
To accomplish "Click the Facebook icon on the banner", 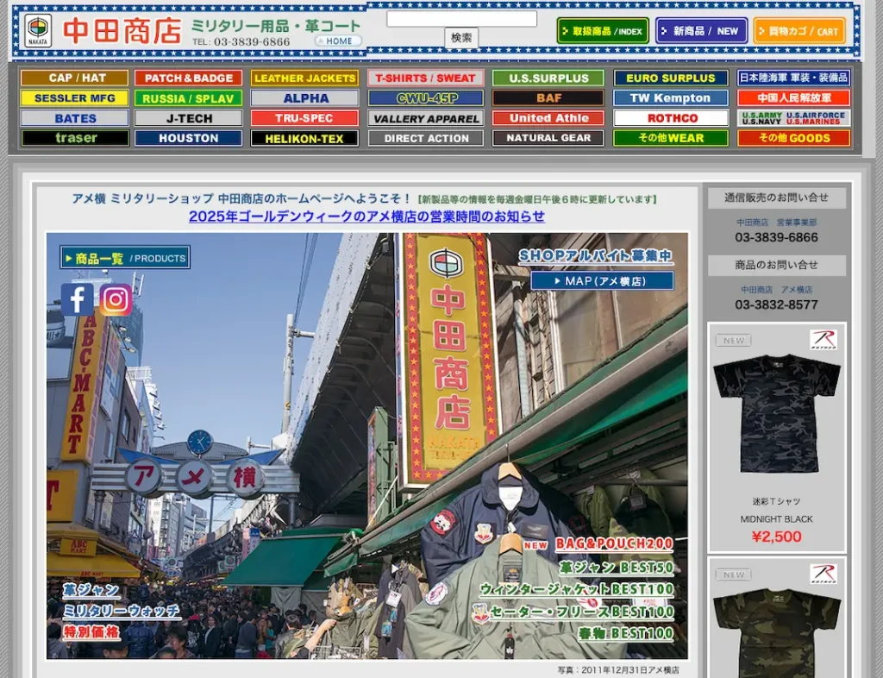I will [77, 299].
